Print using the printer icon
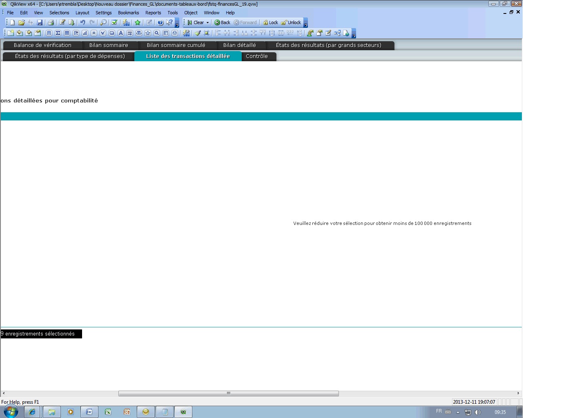588x418 pixels. point(51,22)
